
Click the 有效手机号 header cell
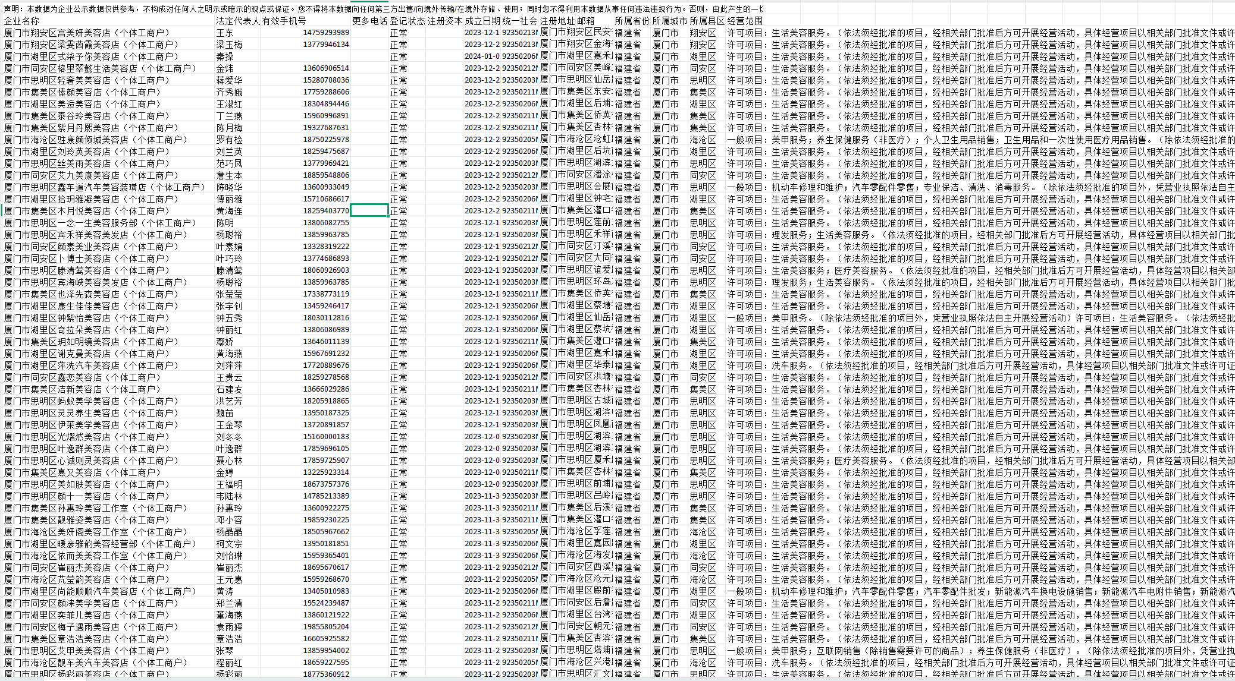coord(284,21)
